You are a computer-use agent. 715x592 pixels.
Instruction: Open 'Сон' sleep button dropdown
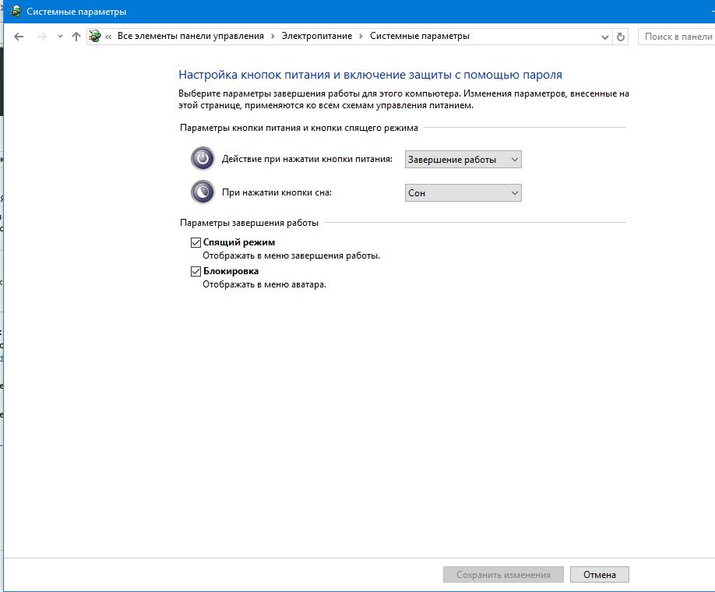tap(463, 193)
